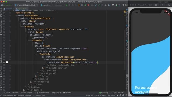Trigger Flutter Hot Reload lightning icon
This screenshot has width=172, height=97.
point(79,5)
